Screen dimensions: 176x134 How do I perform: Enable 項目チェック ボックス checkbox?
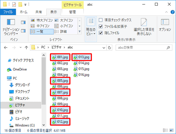click(x=101, y=20)
